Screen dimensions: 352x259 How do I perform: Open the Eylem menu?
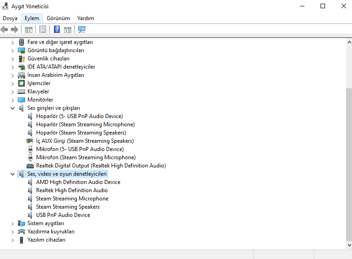[x=32, y=18]
